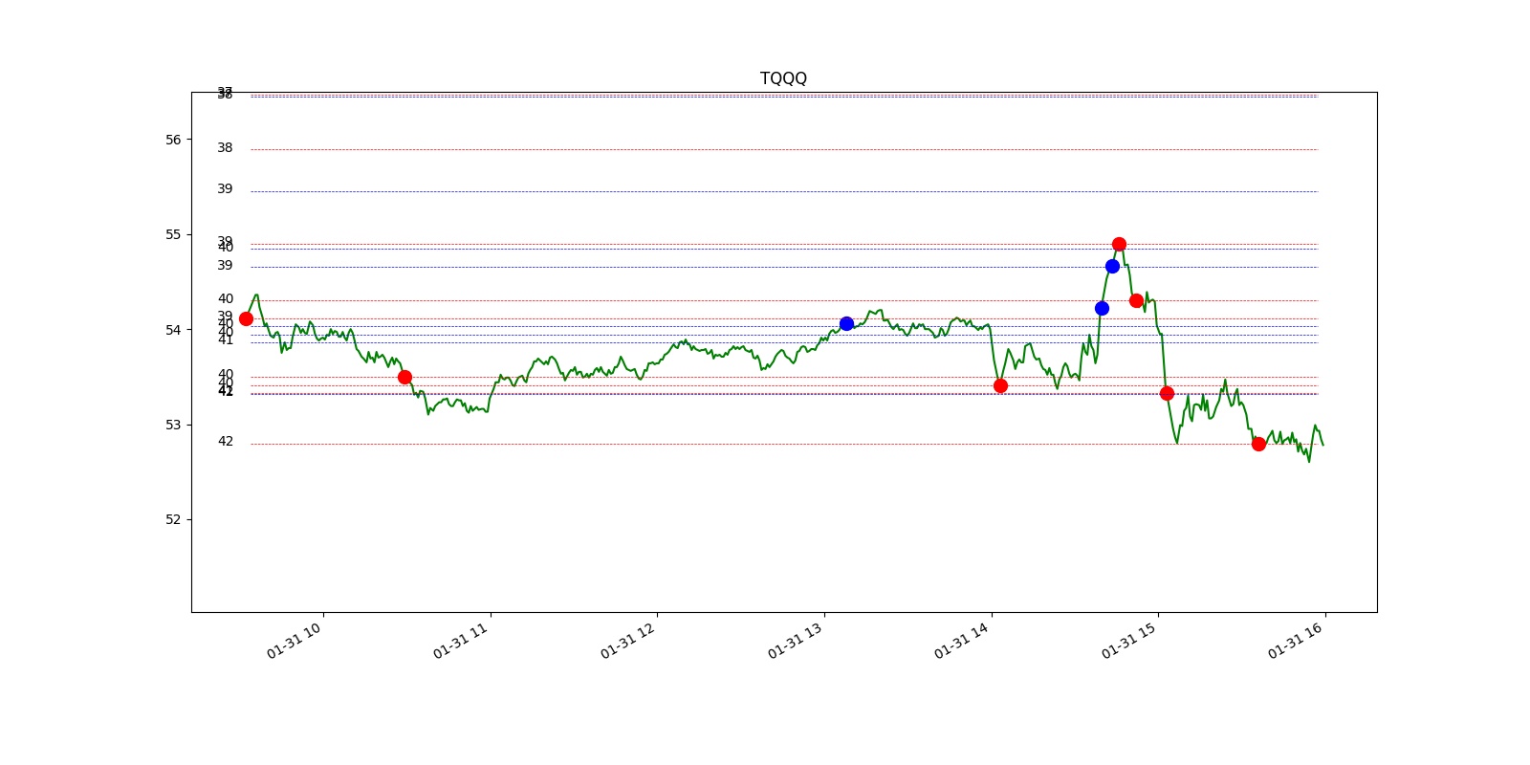Click the x-axis label 01-31 12

tap(627, 641)
